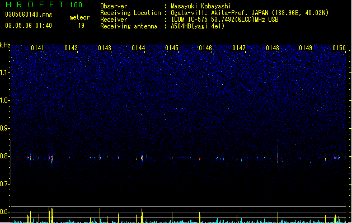Select the 0145 time label
Screen dimensions: 352x223
(172, 48)
